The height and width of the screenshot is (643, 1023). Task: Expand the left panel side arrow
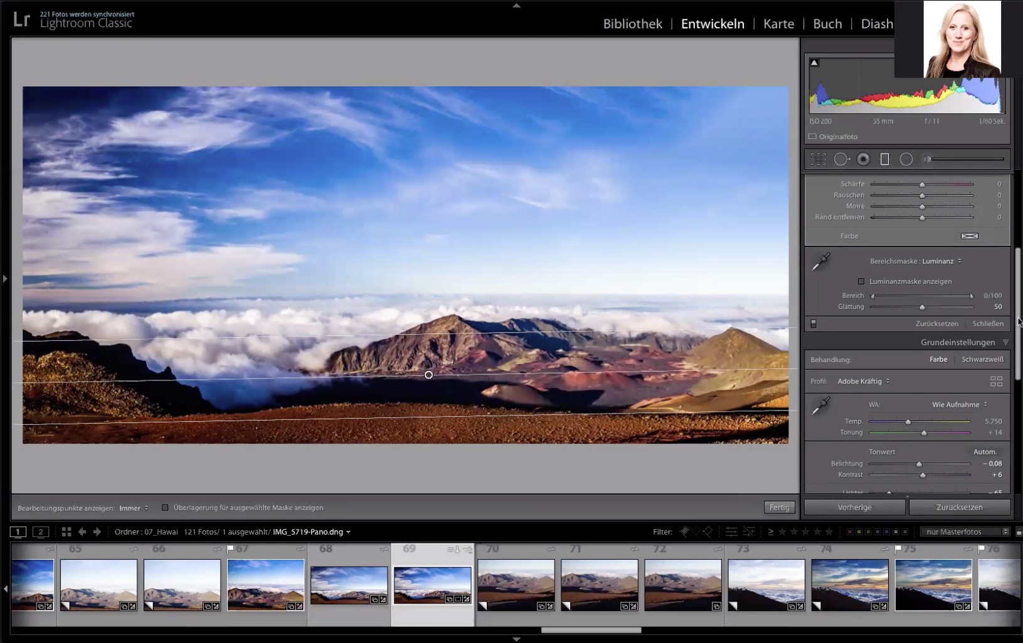[x=5, y=278]
